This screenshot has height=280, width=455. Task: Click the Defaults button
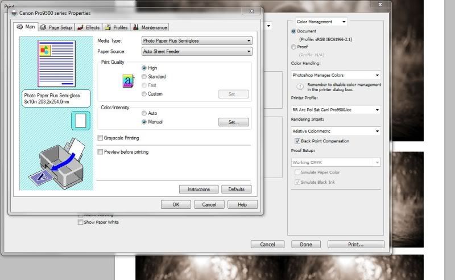point(236,190)
